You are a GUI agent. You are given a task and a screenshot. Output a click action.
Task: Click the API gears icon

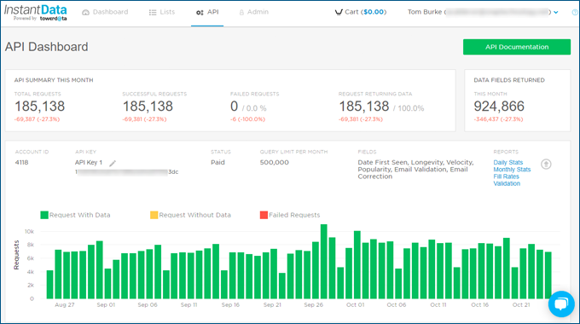200,13
